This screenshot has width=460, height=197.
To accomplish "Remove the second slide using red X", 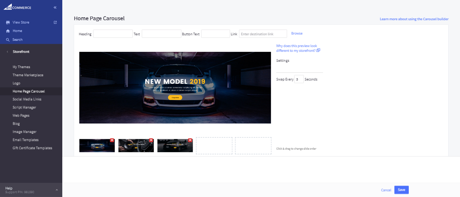I will (151, 140).
